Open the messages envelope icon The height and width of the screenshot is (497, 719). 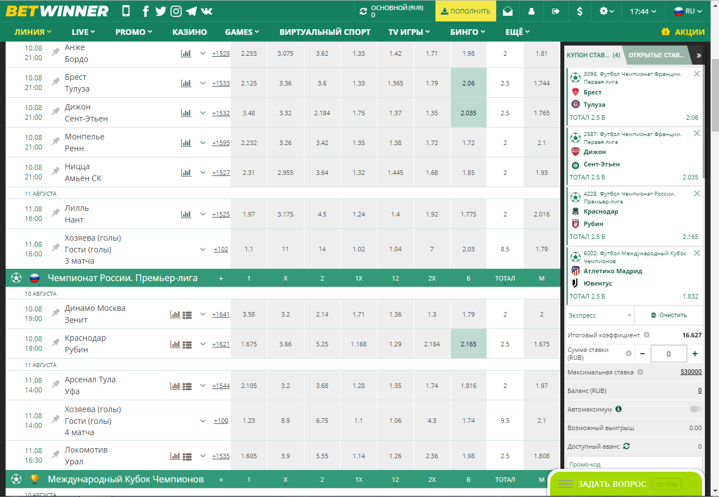(x=508, y=11)
